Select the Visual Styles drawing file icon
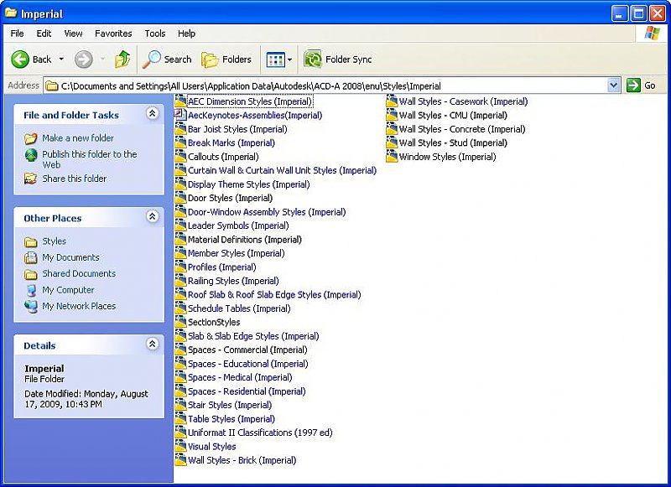This screenshot has height=487, width=671. coord(180,447)
